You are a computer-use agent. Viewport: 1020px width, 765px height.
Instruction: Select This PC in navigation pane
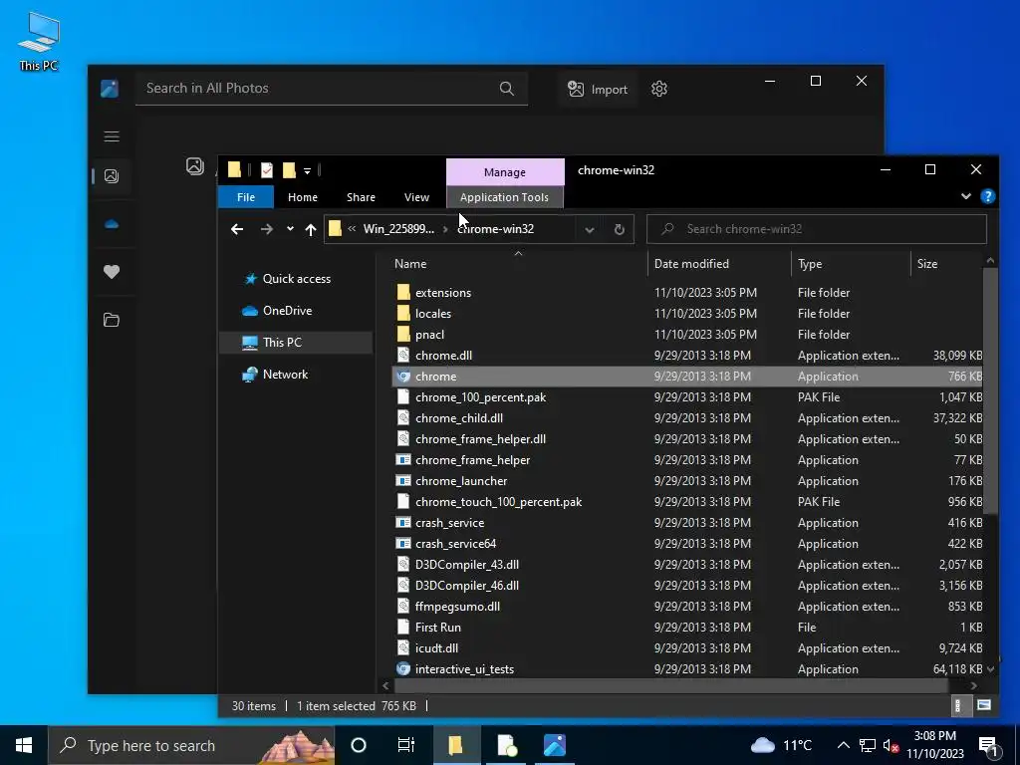(x=296, y=343)
